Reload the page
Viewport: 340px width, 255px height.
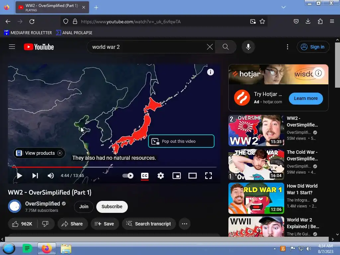tap(32, 22)
